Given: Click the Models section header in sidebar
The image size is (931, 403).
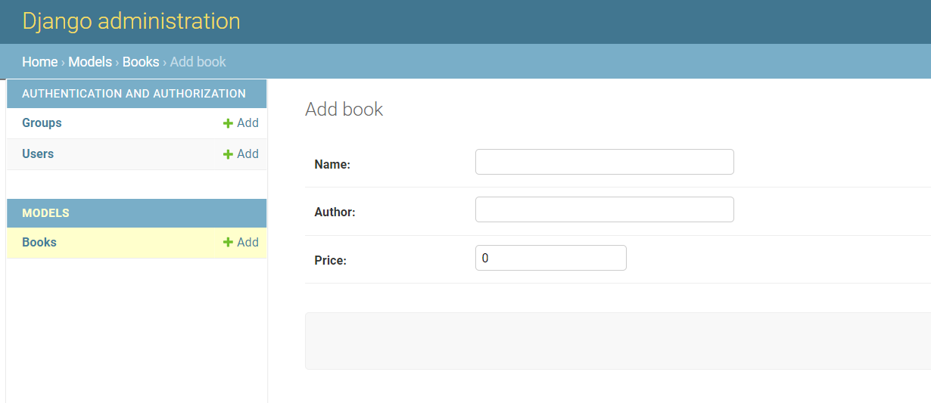Looking at the screenshot, I should (45, 213).
